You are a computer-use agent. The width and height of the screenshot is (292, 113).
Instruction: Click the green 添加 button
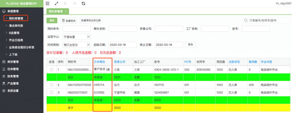pos(52,20)
